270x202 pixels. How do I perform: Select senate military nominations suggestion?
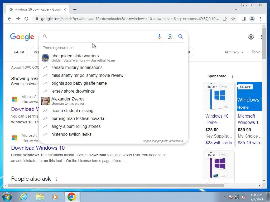pyautogui.click(x=114, y=68)
